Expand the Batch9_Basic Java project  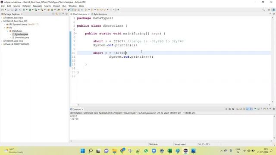tap(2, 18)
